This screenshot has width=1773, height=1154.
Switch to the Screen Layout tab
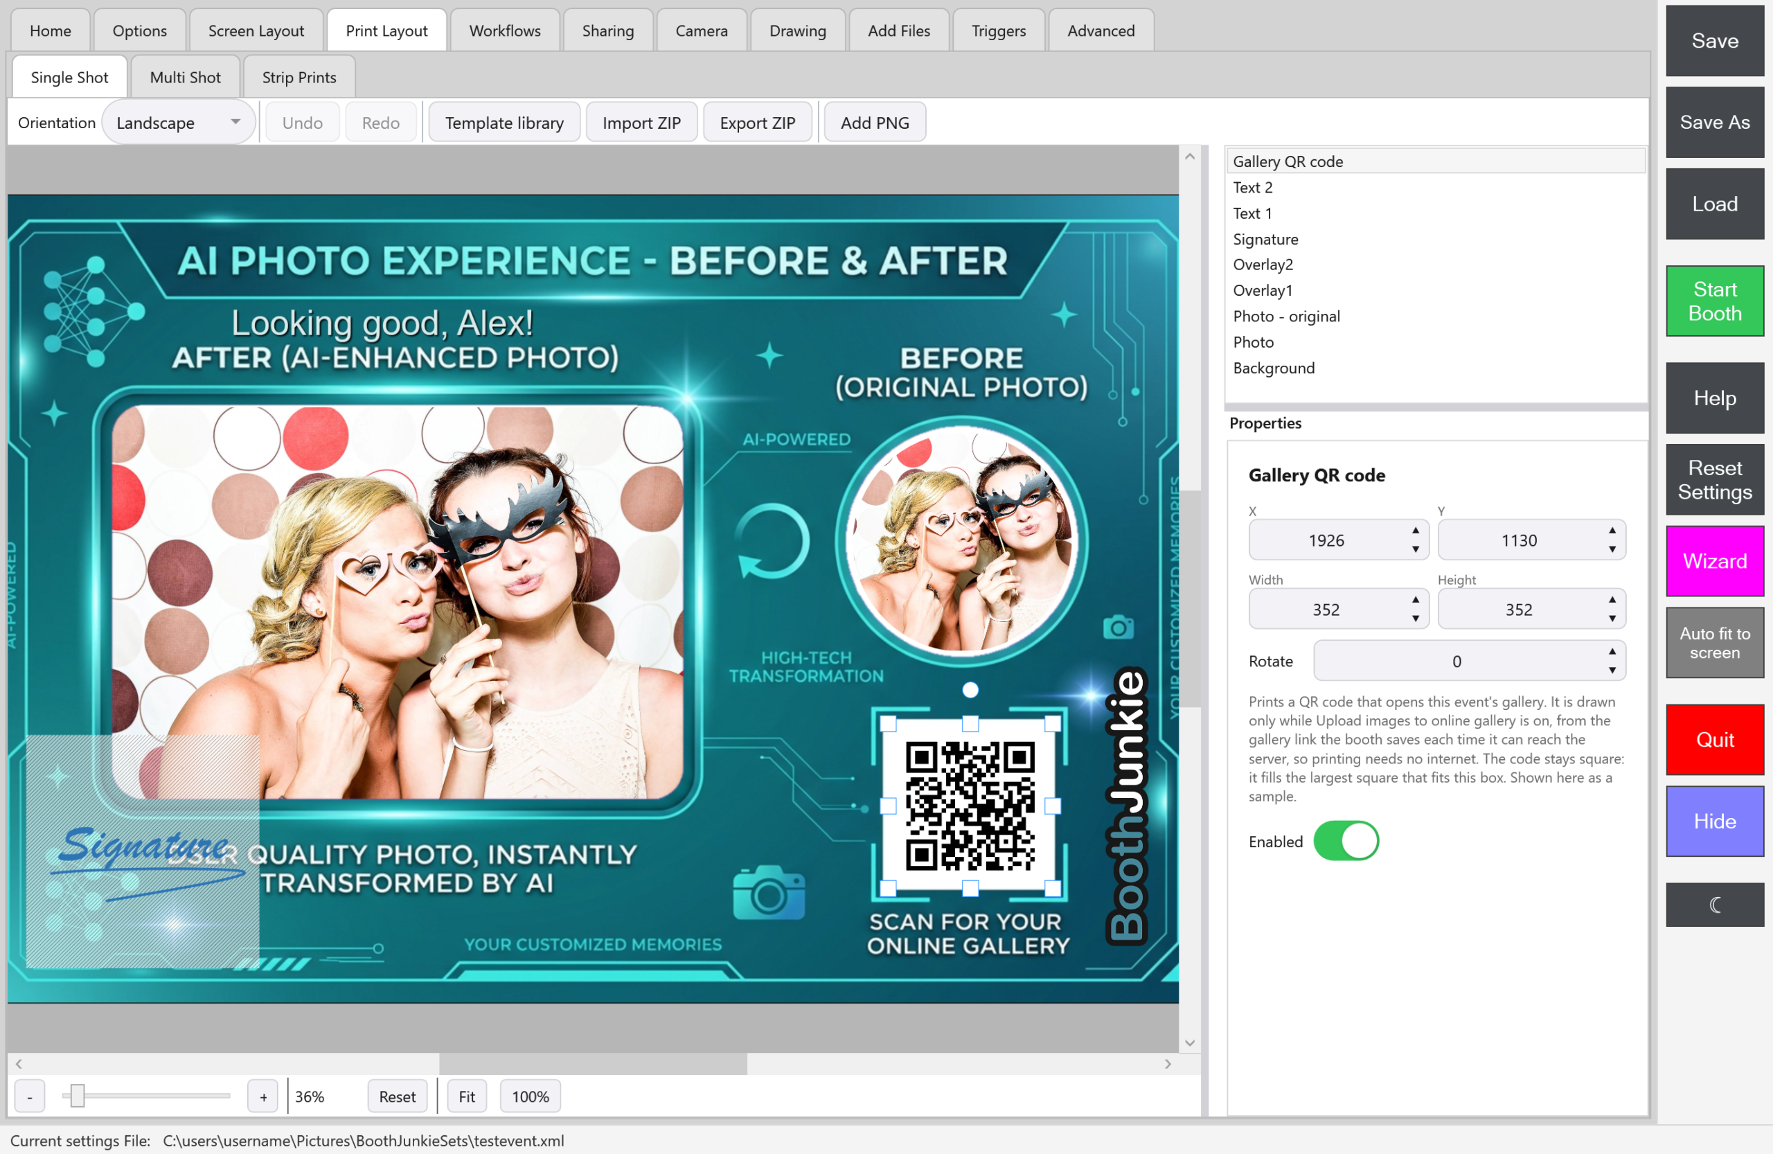click(x=256, y=30)
